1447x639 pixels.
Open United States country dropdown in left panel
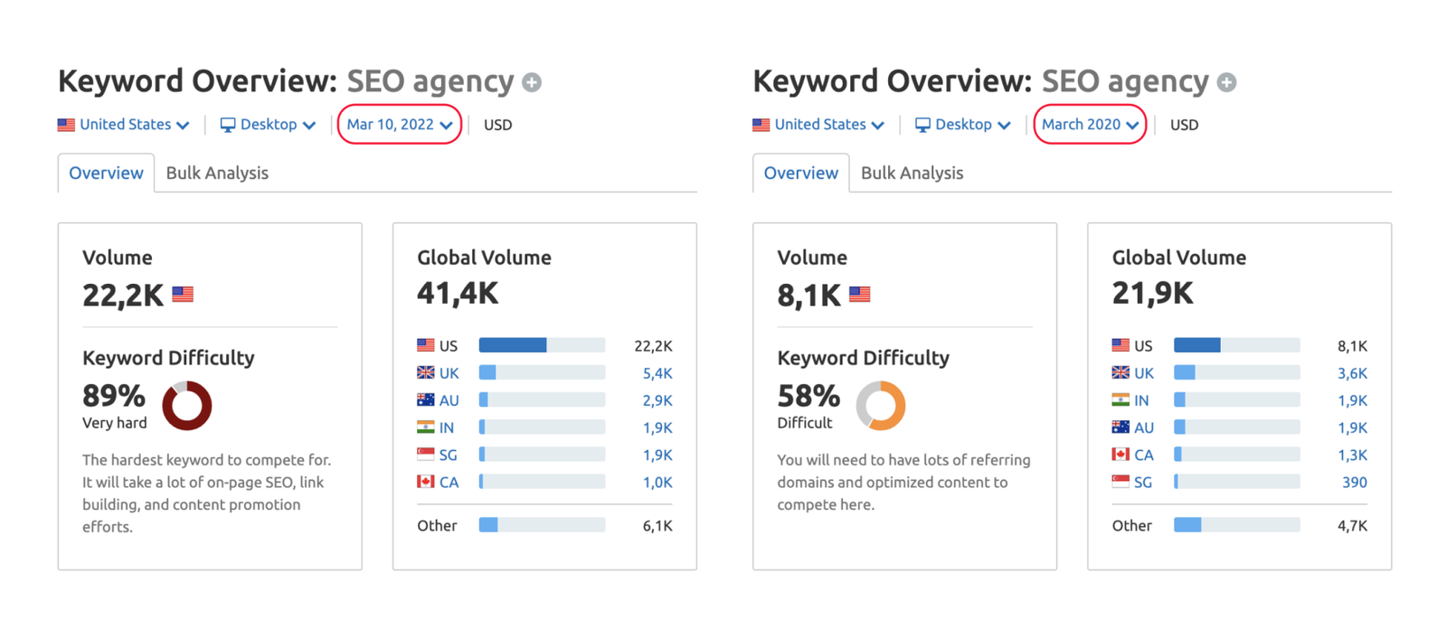(x=124, y=125)
